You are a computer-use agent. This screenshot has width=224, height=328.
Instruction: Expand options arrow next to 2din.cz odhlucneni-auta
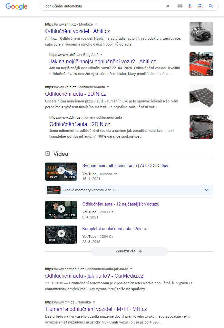tap(108, 87)
